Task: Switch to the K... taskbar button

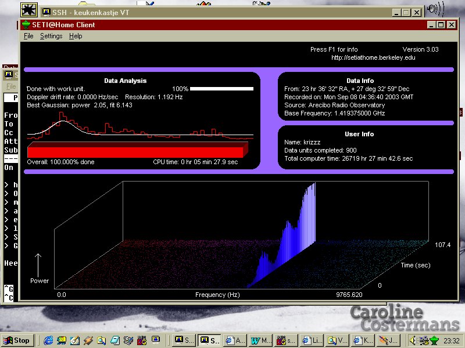Action: (x=362, y=340)
